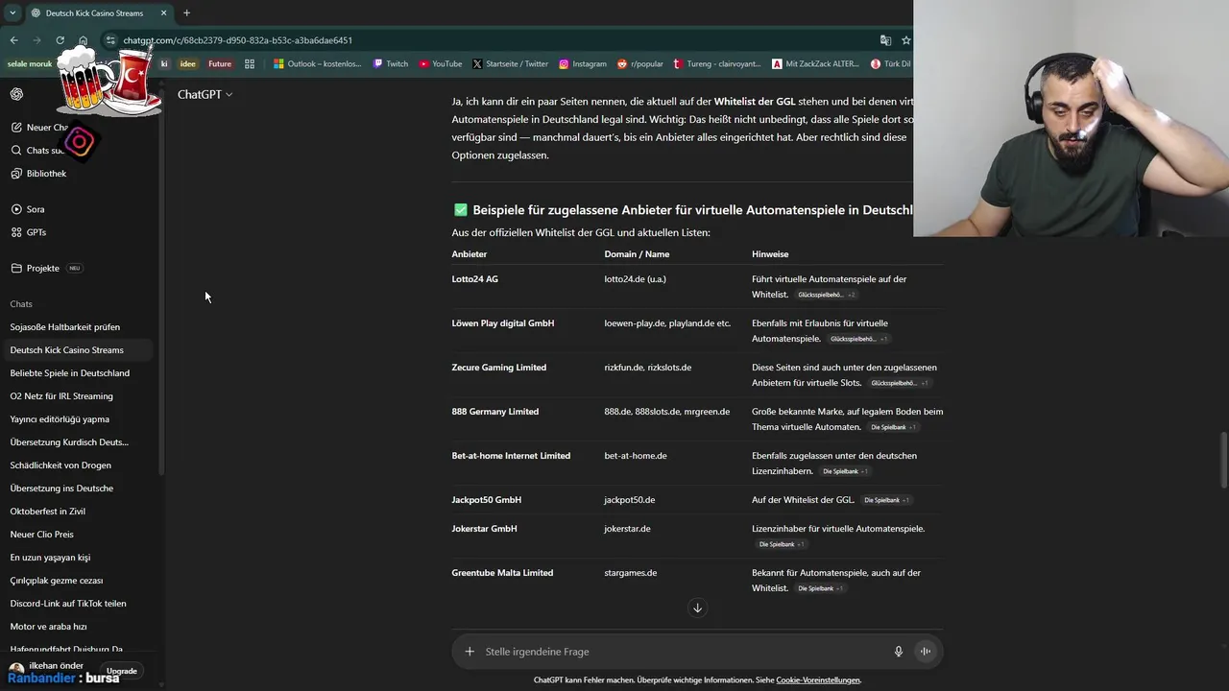Click the address bar URL
This screenshot has width=1229, height=691.
click(237, 40)
